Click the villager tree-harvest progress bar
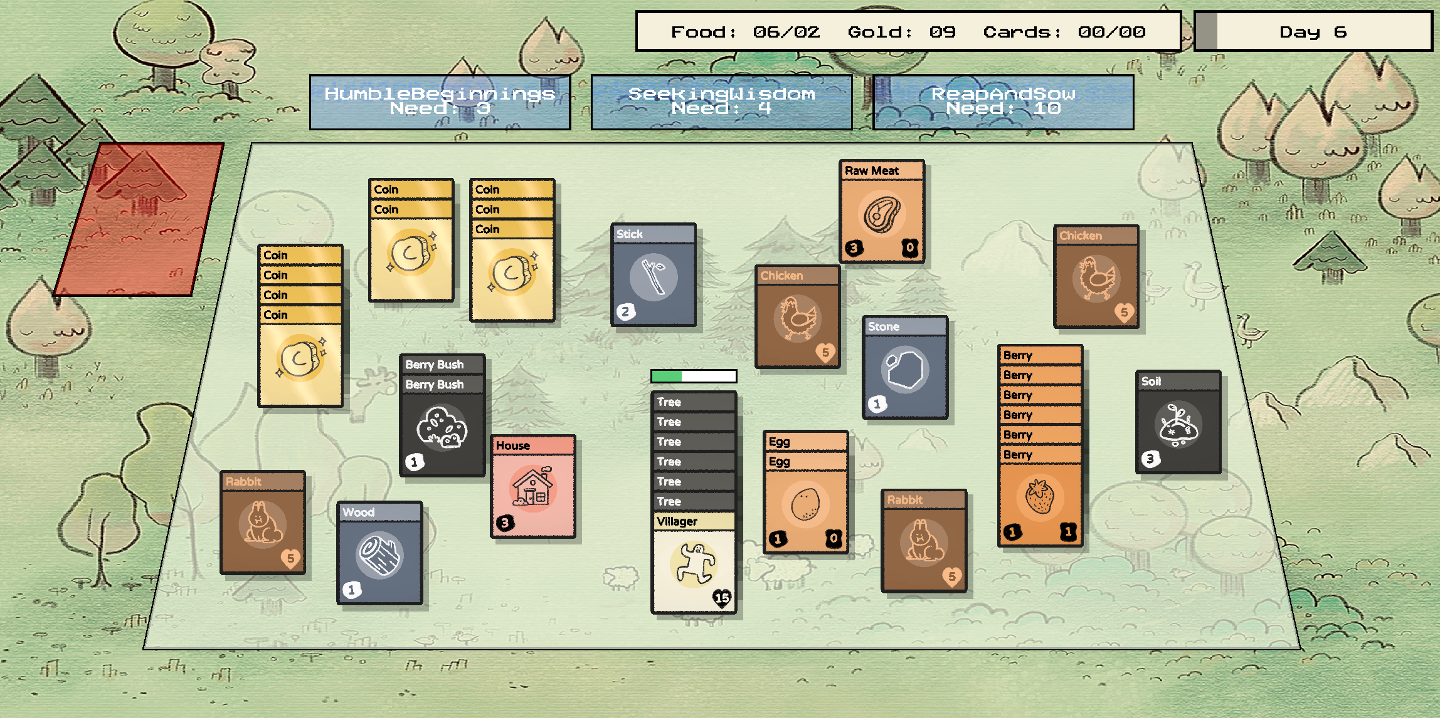The width and height of the screenshot is (1440, 718). tap(694, 376)
